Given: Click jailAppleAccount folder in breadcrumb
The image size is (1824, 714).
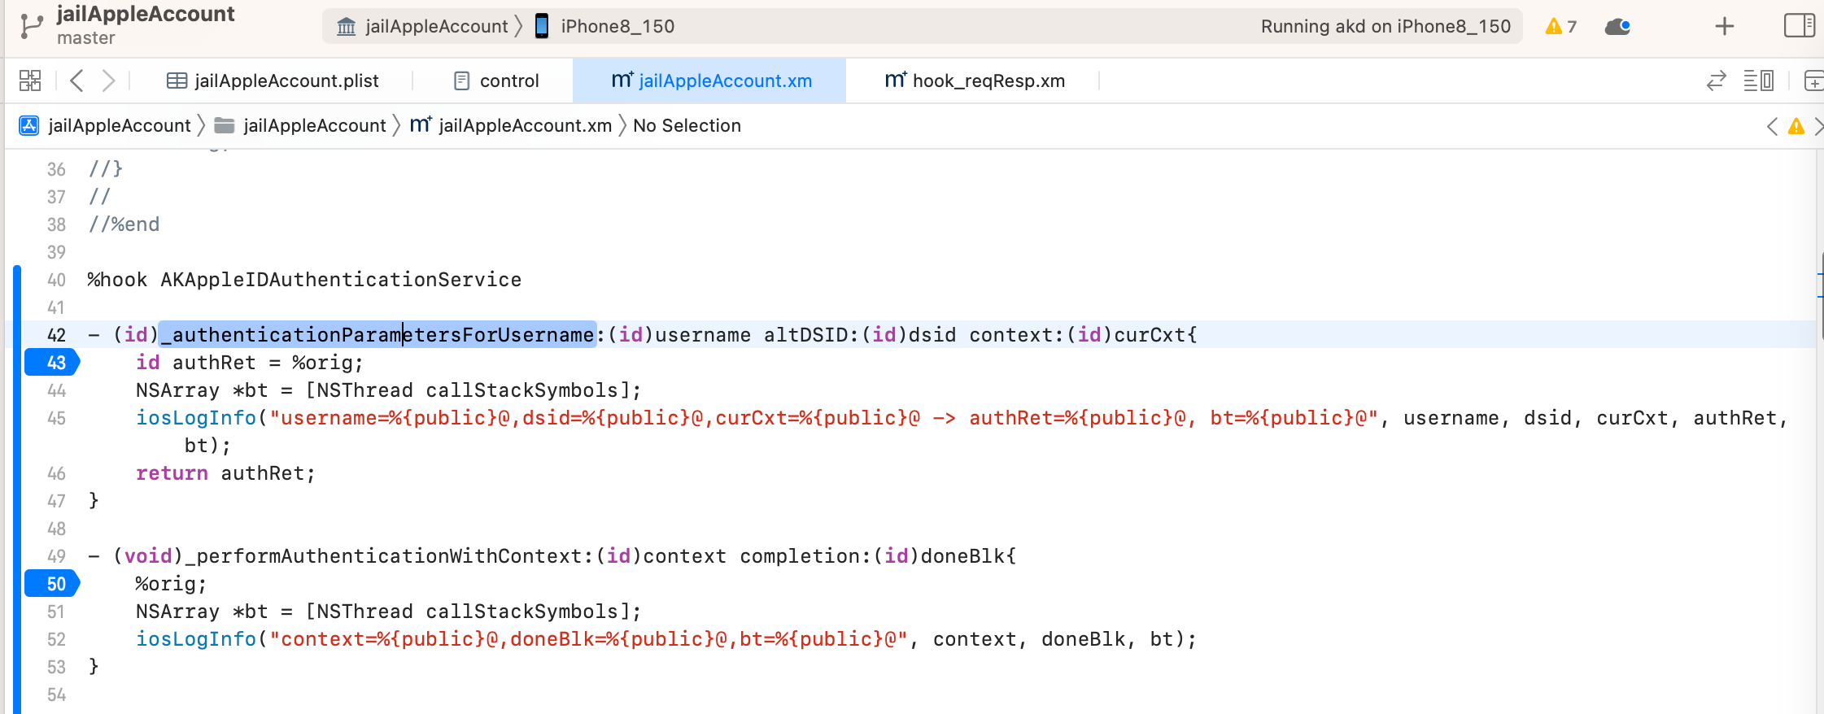Looking at the screenshot, I should tap(300, 125).
